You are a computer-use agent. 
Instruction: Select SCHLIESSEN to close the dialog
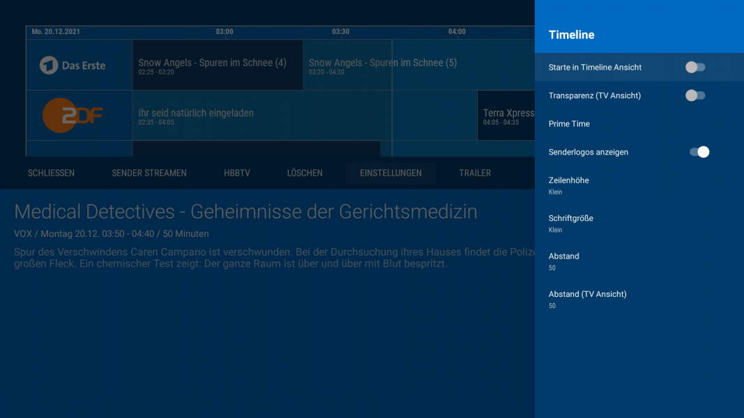click(51, 173)
